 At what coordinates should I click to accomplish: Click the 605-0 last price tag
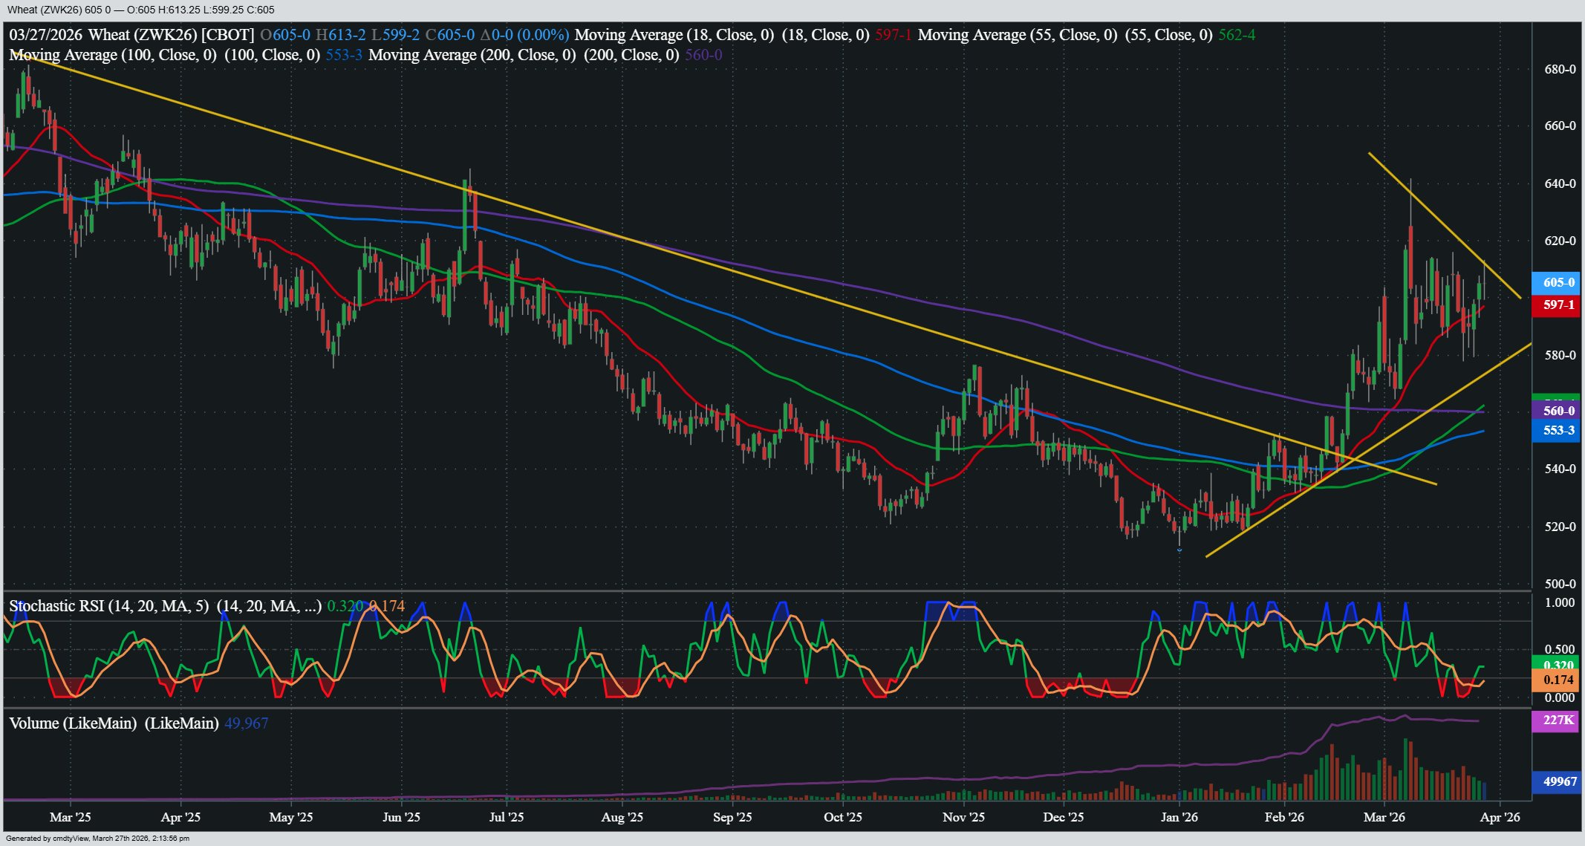(1557, 282)
